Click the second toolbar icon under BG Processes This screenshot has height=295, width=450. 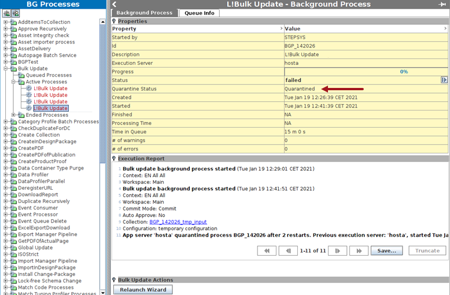pos(16,13)
